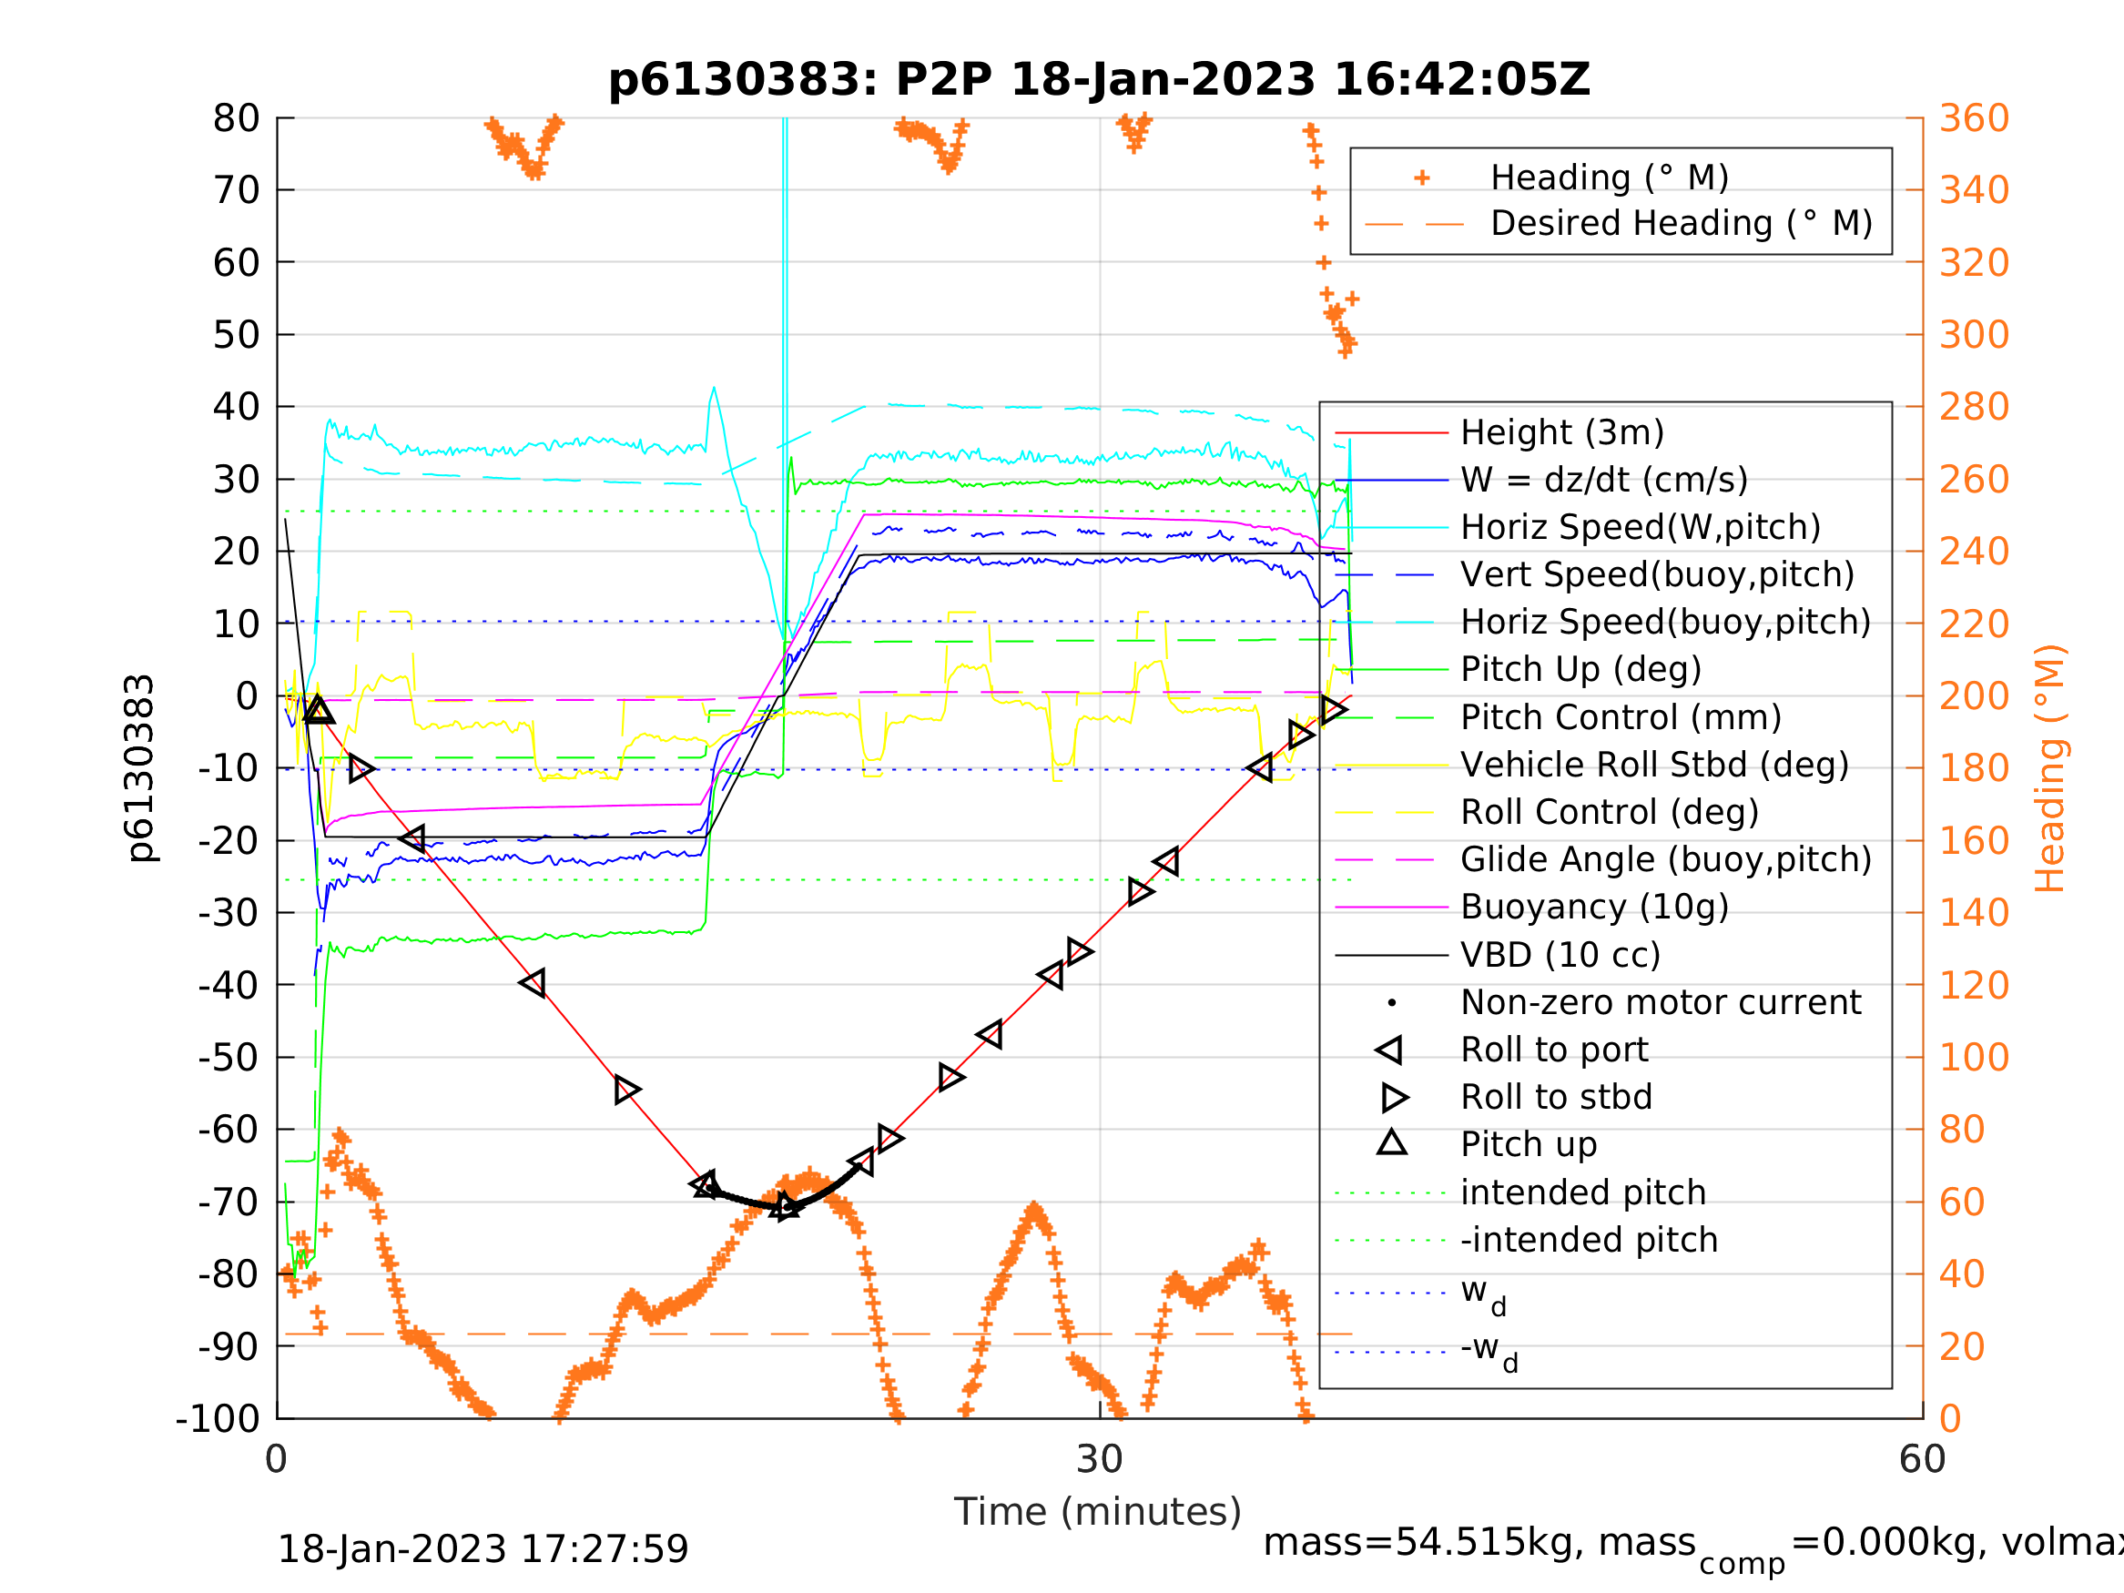
Task: Click the 'Pitch Up (deg)' legend label
Action: [x=1580, y=669]
